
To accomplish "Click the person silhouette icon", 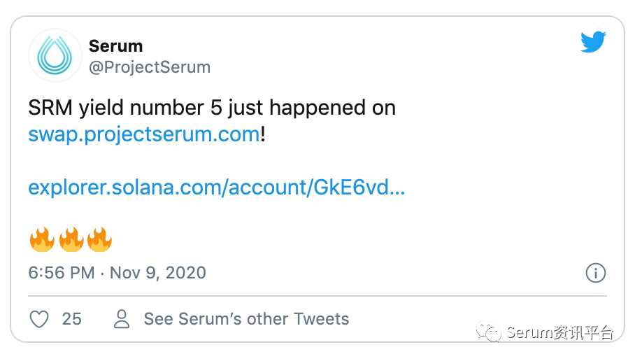I will point(122,319).
